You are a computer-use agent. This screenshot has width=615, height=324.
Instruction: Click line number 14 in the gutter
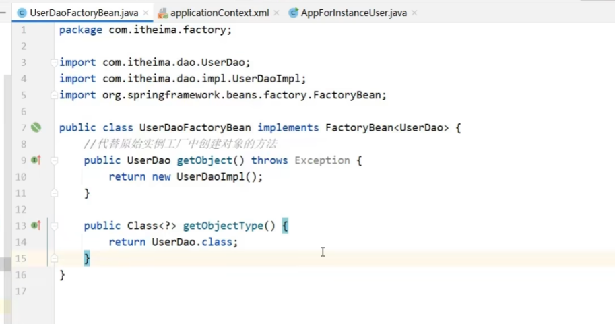tap(21, 242)
